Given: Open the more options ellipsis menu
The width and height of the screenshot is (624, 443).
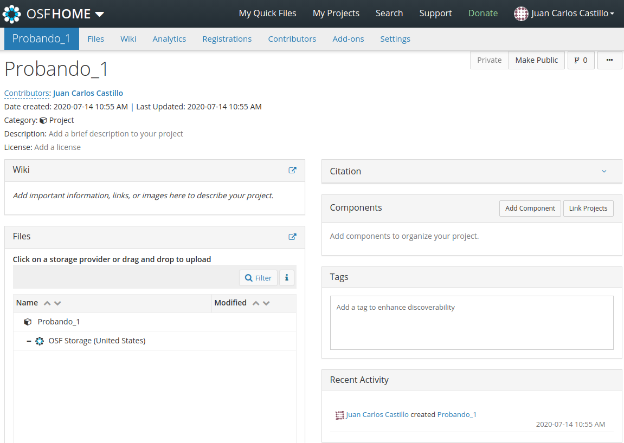Looking at the screenshot, I should click(609, 60).
